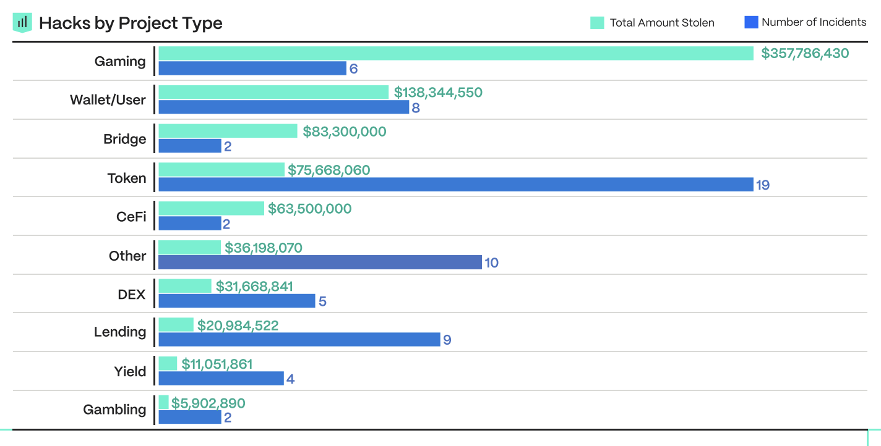
Task: Toggle the Total Amount Stolen legend label
Action: 662,23
